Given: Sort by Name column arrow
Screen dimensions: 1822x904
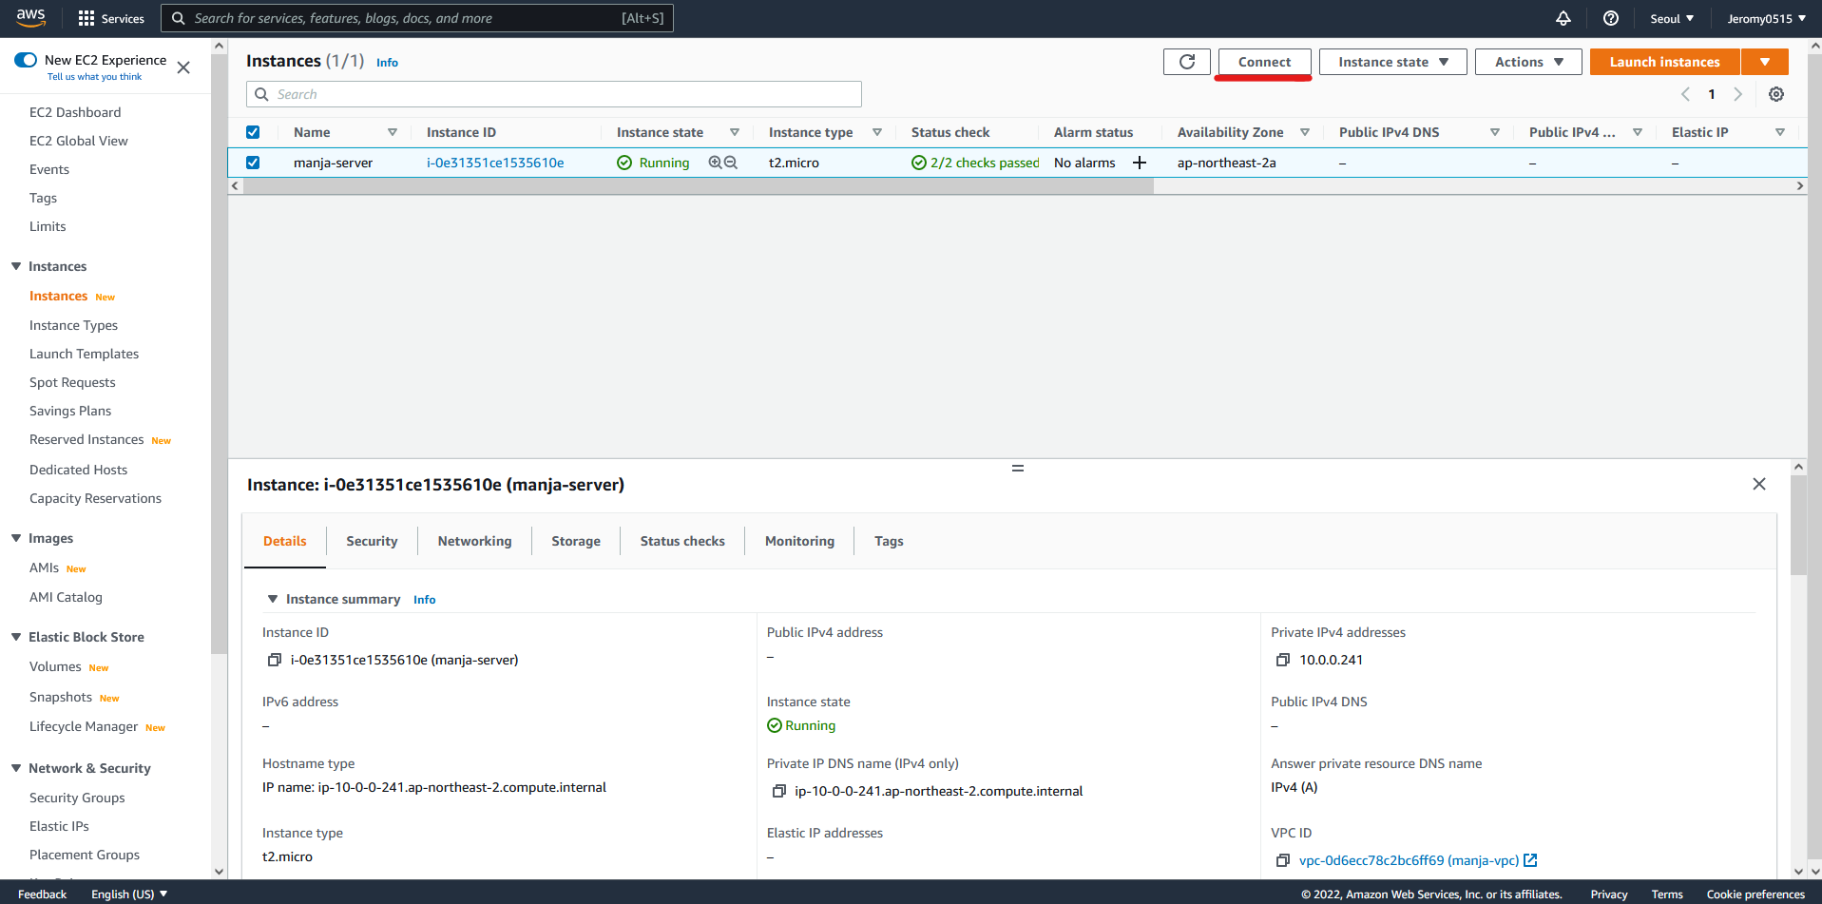Looking at the screenshot, I should coord(393,132).
